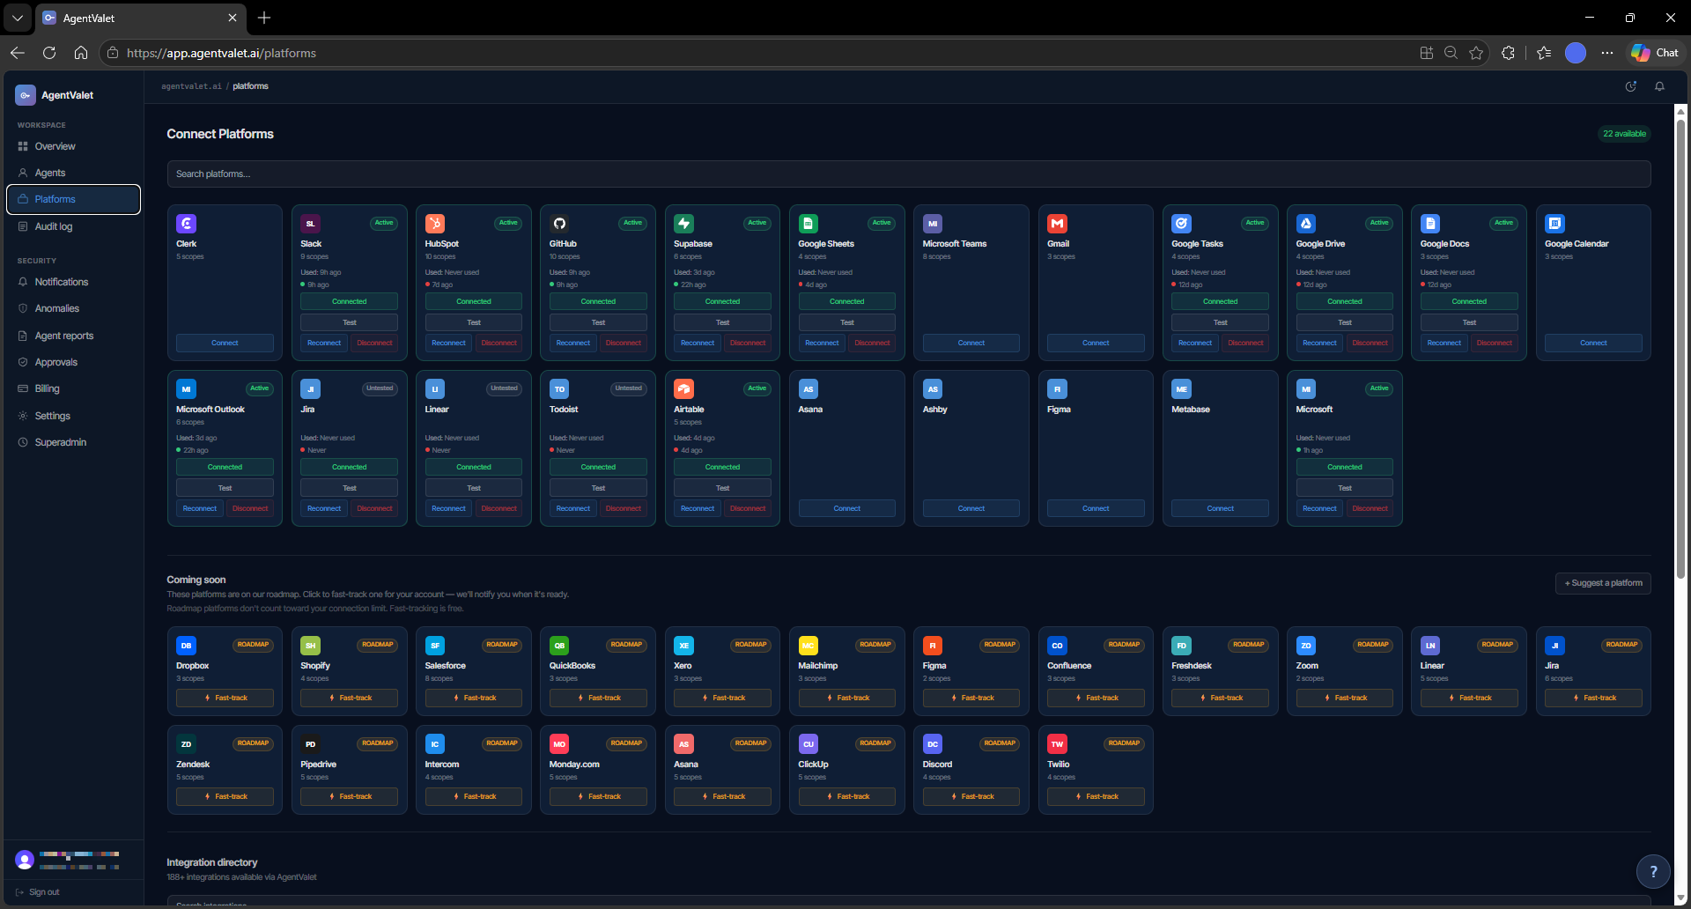Open the help question mark button
Viewport: 1691px width, 909px height.
pos(1653,872)
